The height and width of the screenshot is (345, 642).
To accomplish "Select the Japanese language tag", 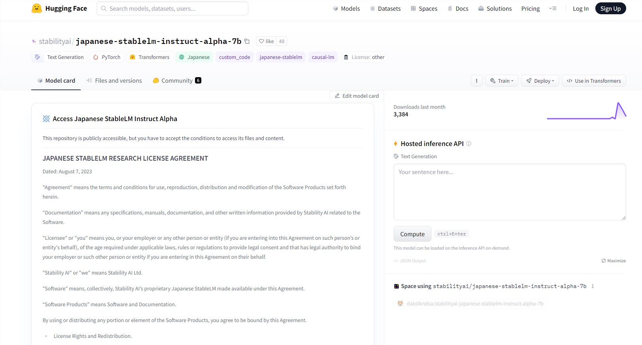I will click(x=194, y=57).
